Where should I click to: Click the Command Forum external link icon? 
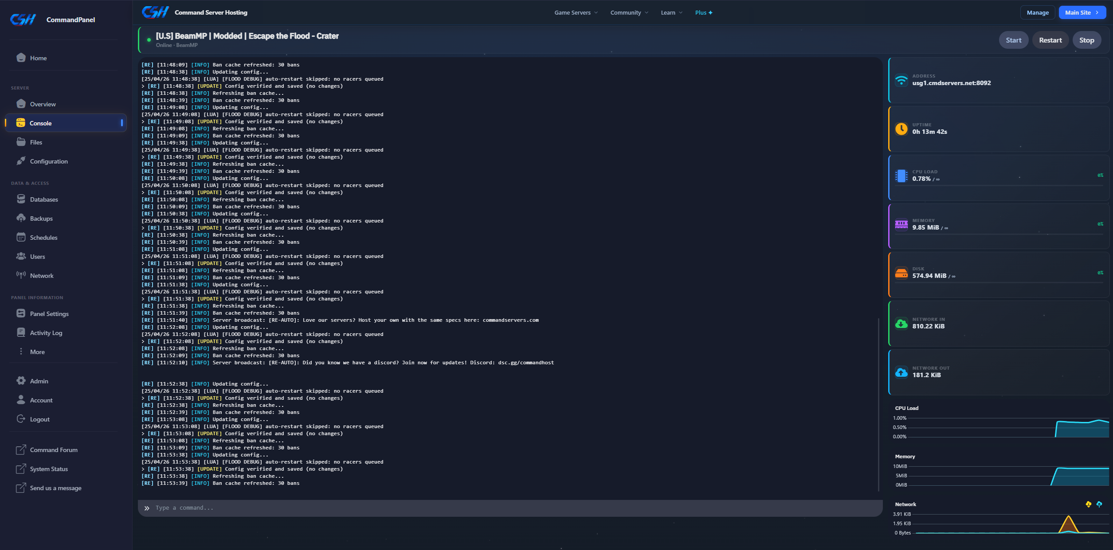[21, 449]
